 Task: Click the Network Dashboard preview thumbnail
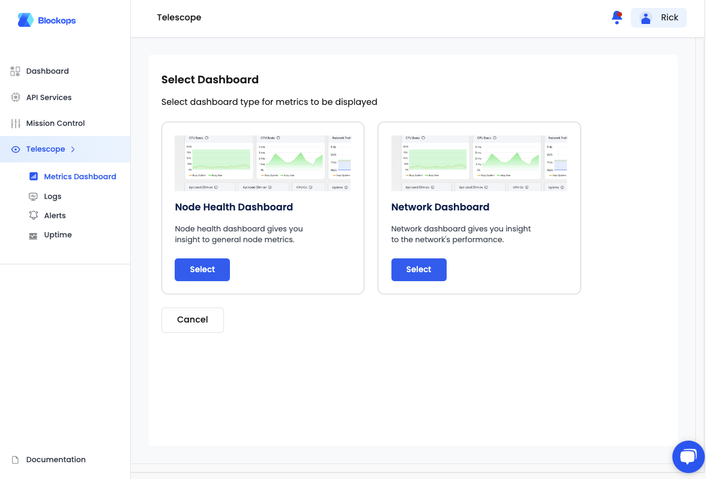pos(479,163)
